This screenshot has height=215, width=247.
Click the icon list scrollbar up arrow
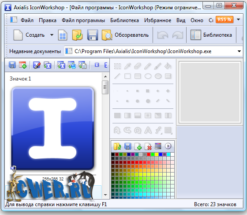pos(105,77)
